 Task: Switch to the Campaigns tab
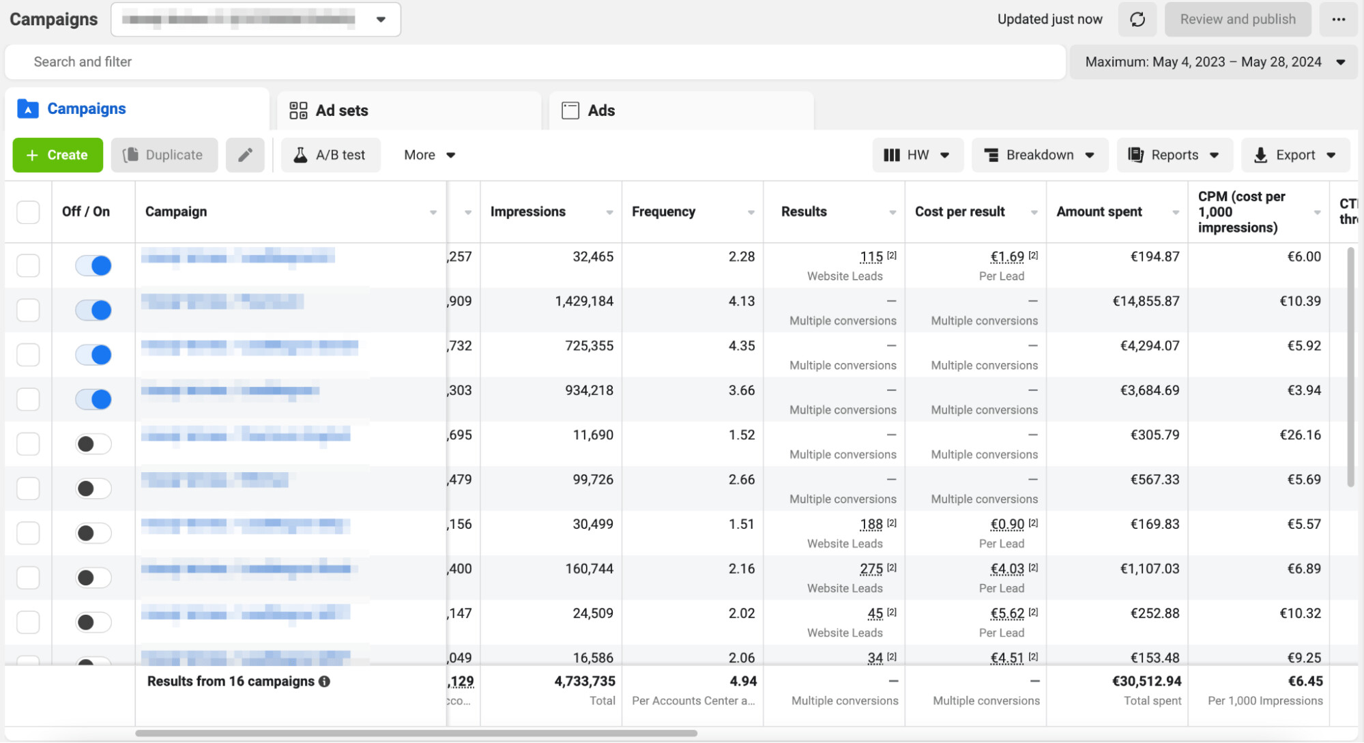137,109
